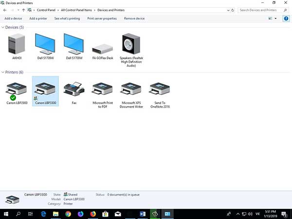This screenshot has height=219, width=292.
Task: Select the Fax printer icon
Action: click(74, 93)
